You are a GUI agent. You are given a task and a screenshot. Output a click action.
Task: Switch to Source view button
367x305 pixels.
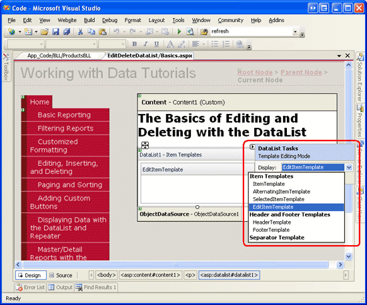[61, 275]
